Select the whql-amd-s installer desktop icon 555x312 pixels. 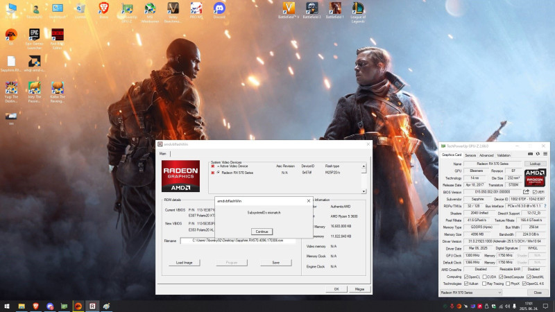[34, 63]
